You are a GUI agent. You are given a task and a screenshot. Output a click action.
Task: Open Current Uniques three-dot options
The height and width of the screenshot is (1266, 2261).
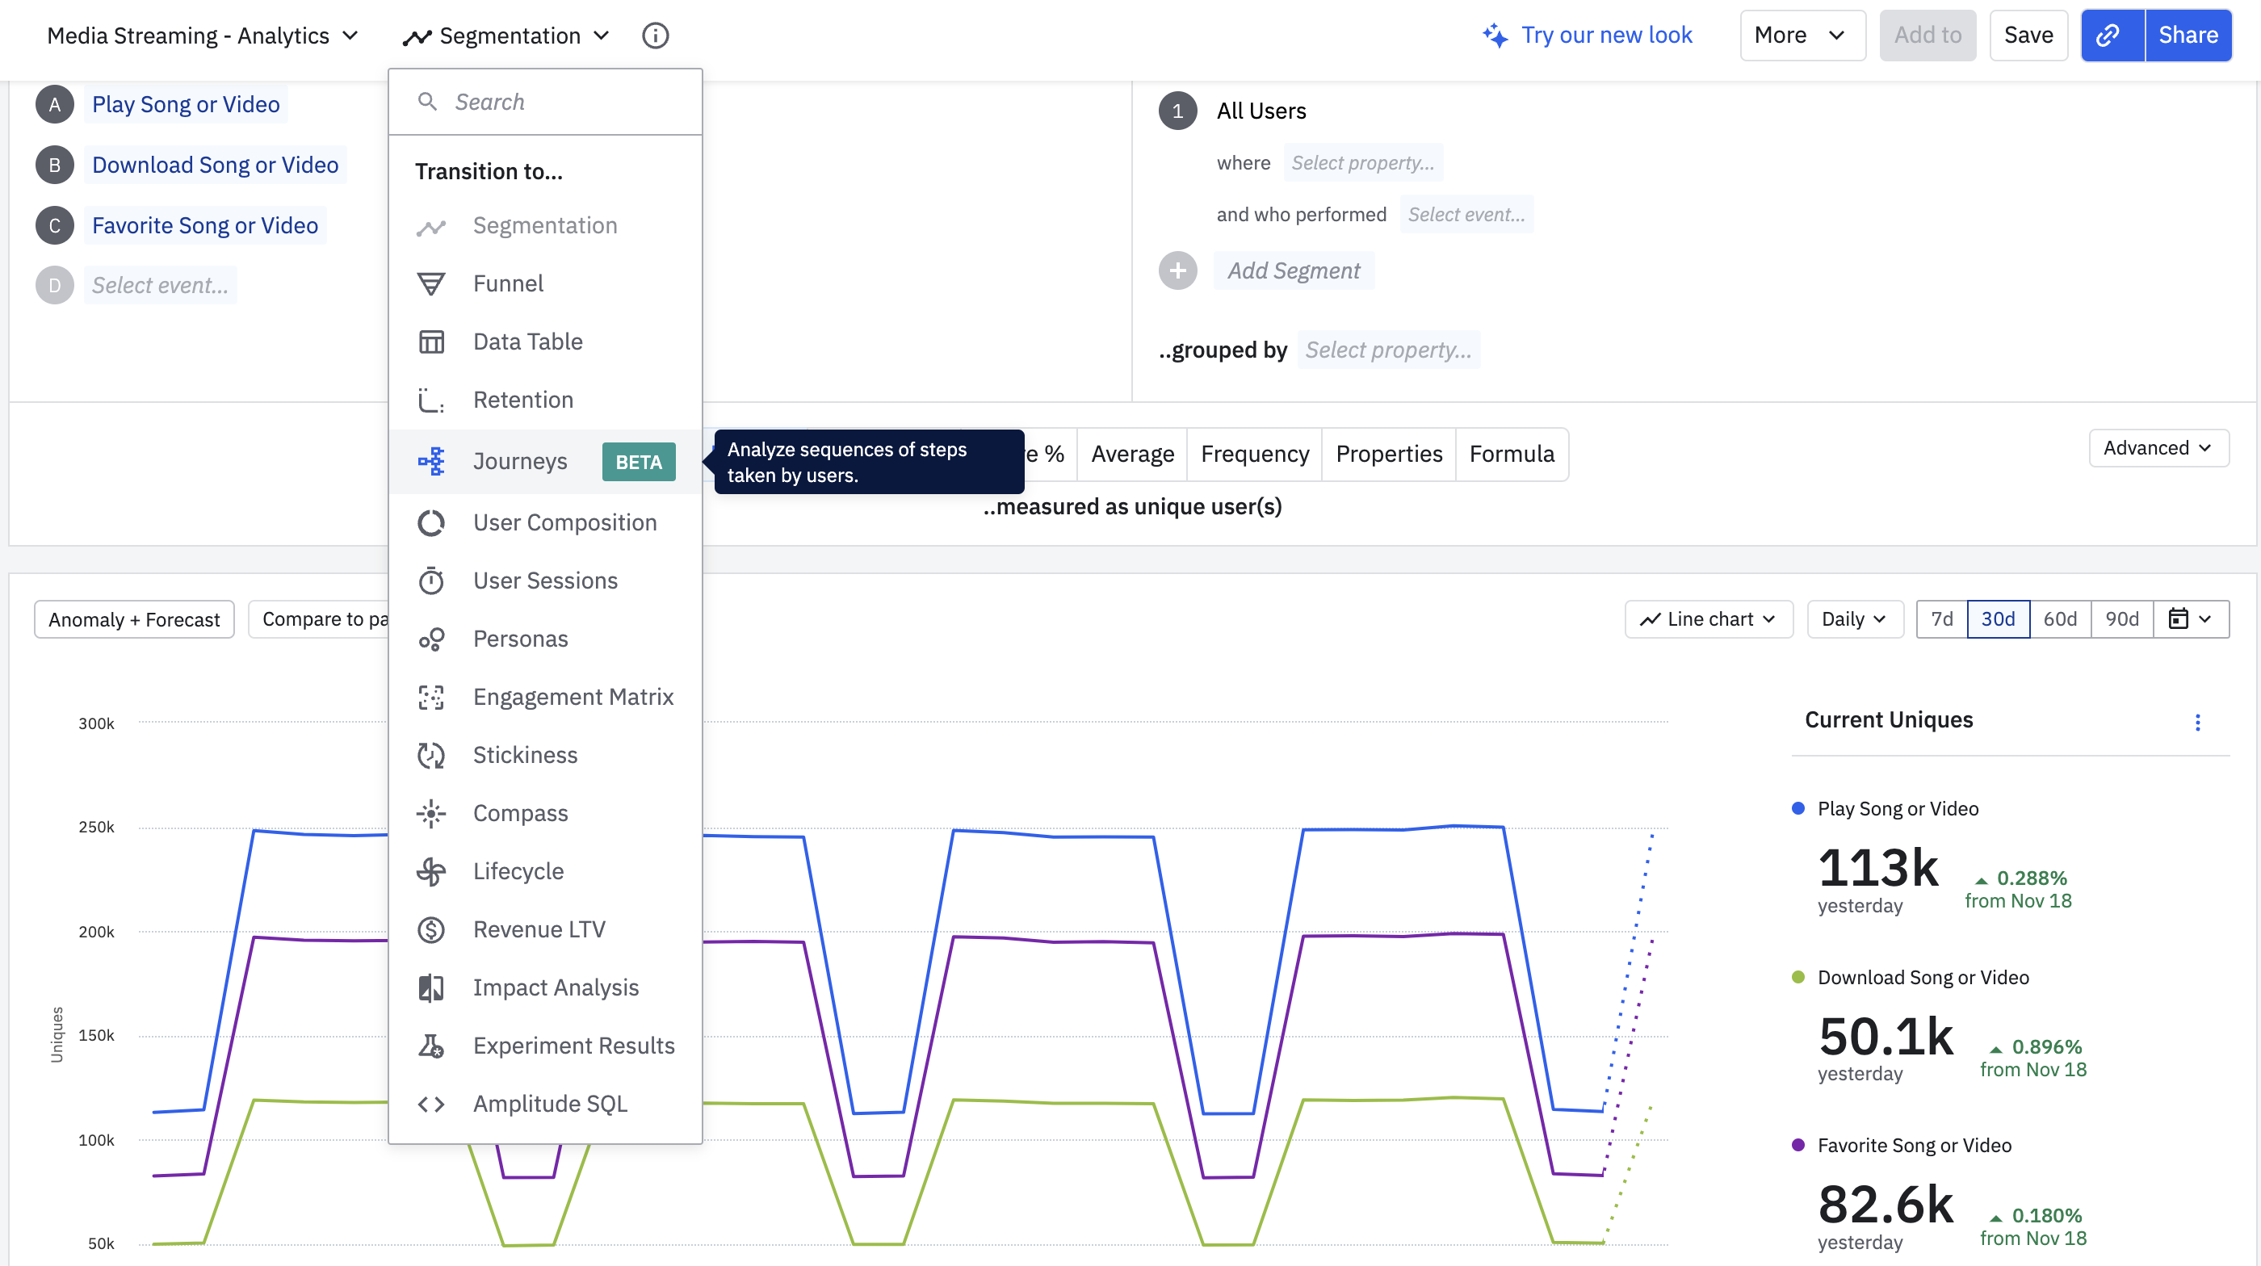point(2197,722)
